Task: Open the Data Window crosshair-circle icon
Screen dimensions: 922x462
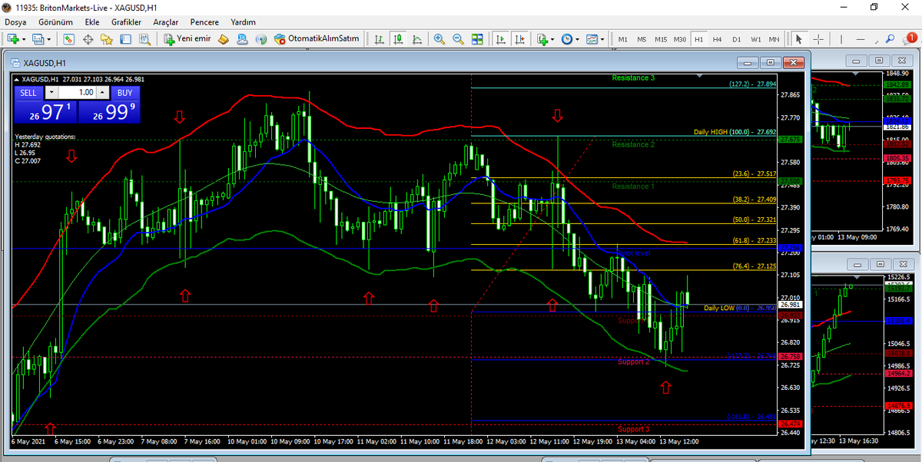Action: (88, 38)
